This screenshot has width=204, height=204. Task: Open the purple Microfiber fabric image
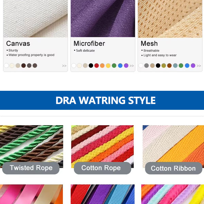pos(103,18)
